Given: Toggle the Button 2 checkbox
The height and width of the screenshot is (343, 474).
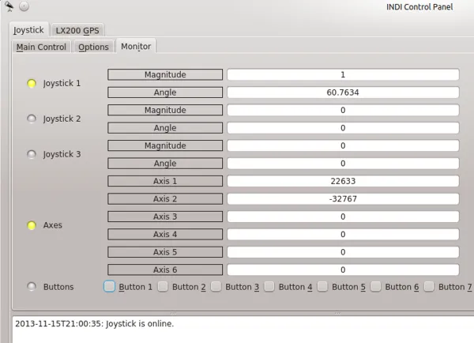Looking at the screenshot, I should coord(163,286).
